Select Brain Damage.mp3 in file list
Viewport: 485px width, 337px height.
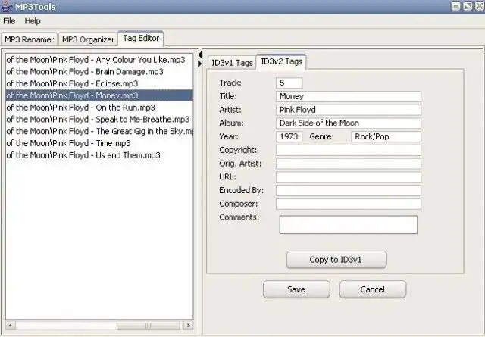tap(99, 72)
